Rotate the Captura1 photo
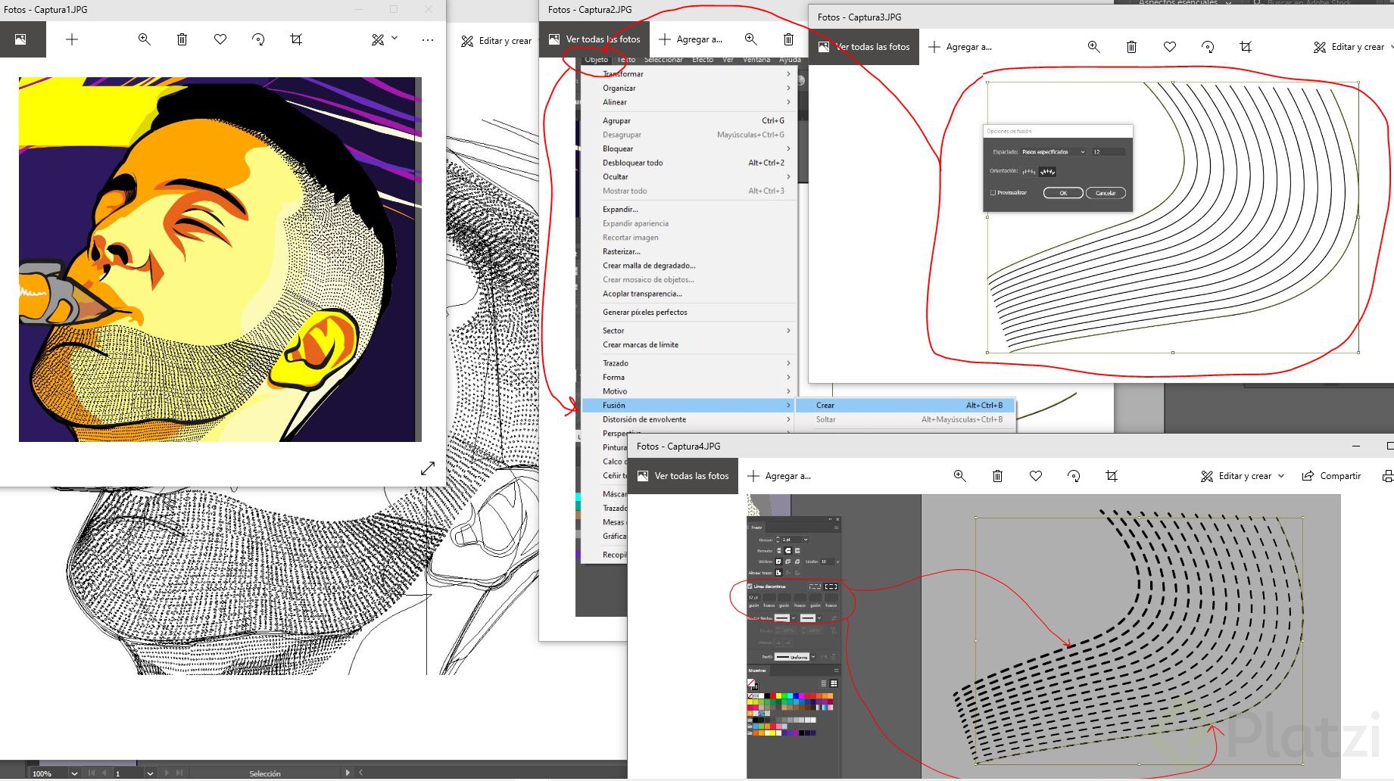Screen dimensions: 1394x781 pos(258,39)
